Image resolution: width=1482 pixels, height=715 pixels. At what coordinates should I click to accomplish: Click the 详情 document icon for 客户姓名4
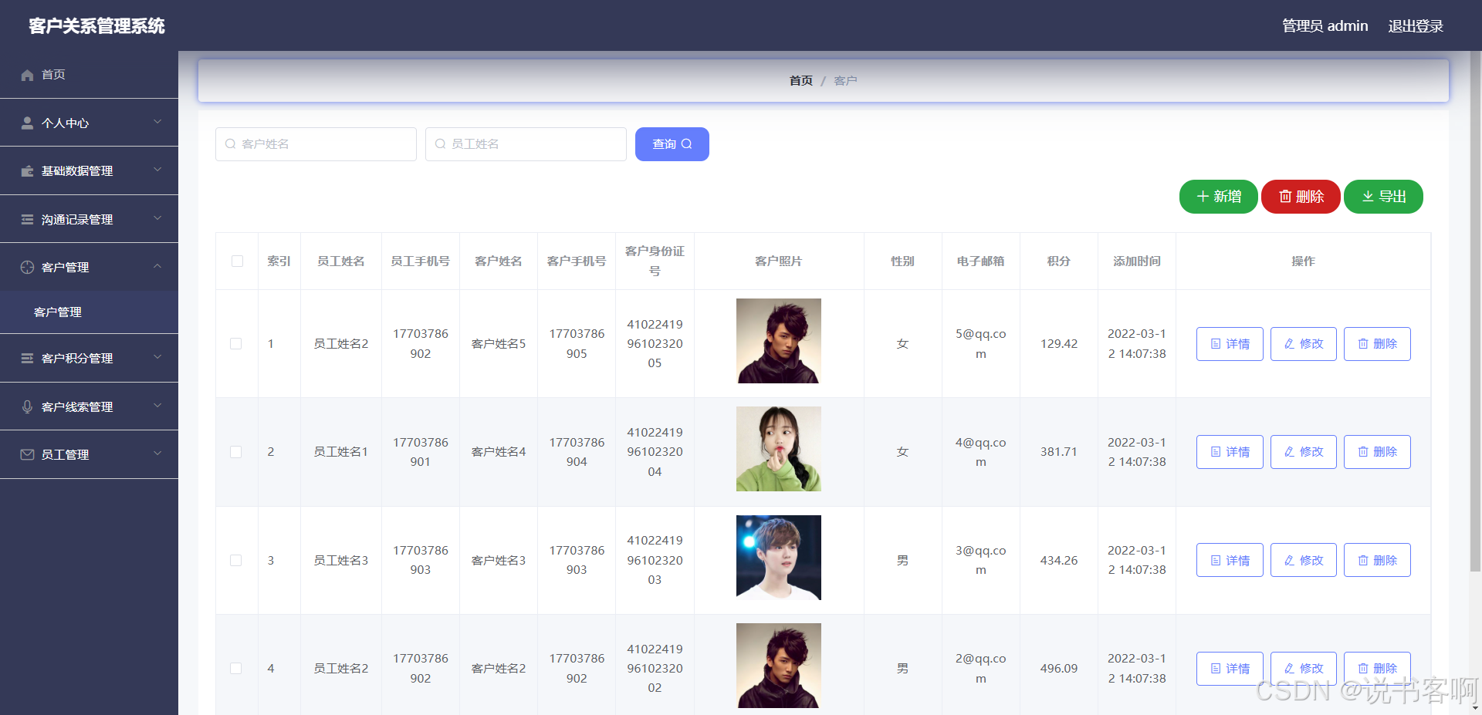[1216, 452]
